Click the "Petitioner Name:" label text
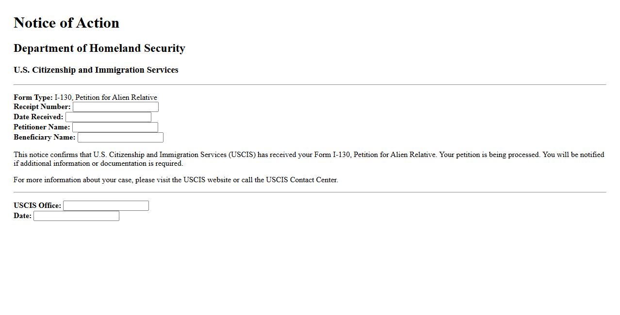620x315 pixels. coord(42,127)
